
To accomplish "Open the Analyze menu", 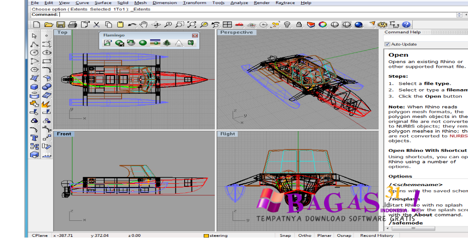I will pos(239,3).
